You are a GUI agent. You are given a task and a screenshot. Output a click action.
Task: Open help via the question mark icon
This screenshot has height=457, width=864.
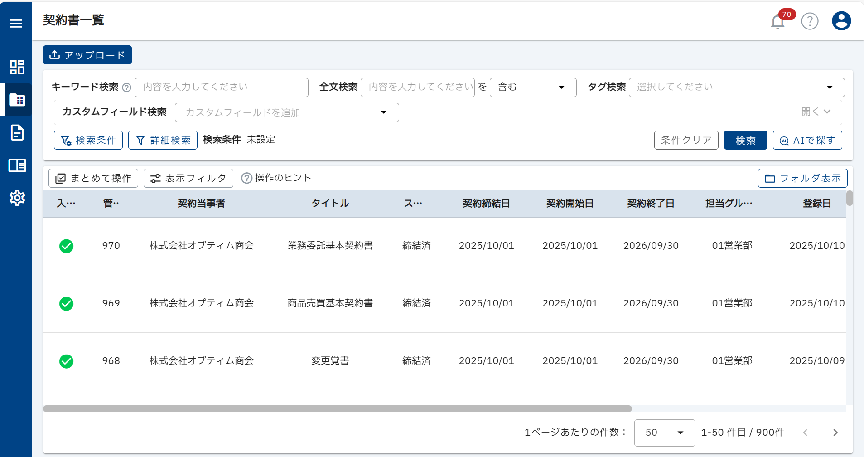pyautogui.click(x=810, y=21)
